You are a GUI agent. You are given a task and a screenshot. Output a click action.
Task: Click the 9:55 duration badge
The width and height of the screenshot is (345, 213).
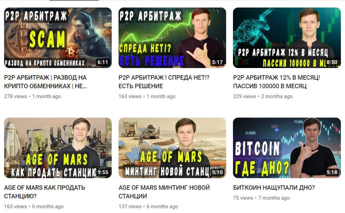pyautogui.click(x=103, y=172)
